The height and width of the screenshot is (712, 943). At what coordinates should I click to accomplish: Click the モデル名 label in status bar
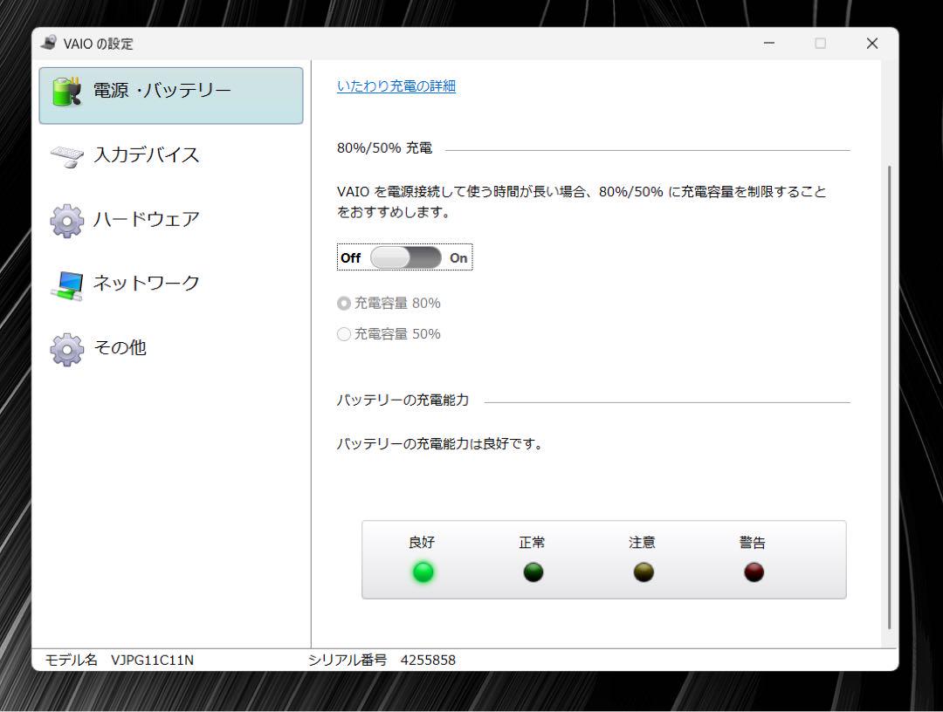pos(72,661)
